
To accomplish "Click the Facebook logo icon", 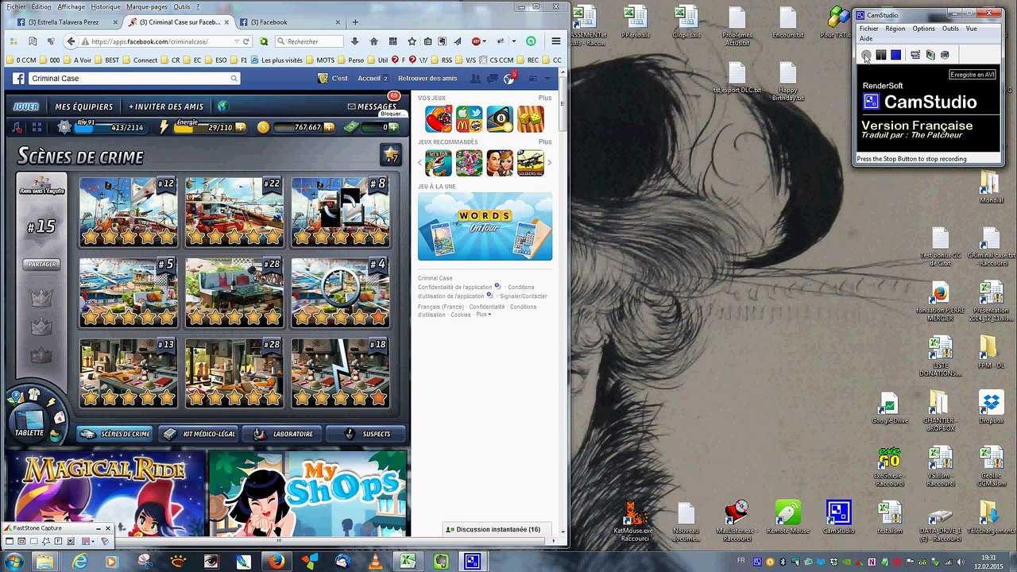I will pyautogui.click(x=18, y=79).
